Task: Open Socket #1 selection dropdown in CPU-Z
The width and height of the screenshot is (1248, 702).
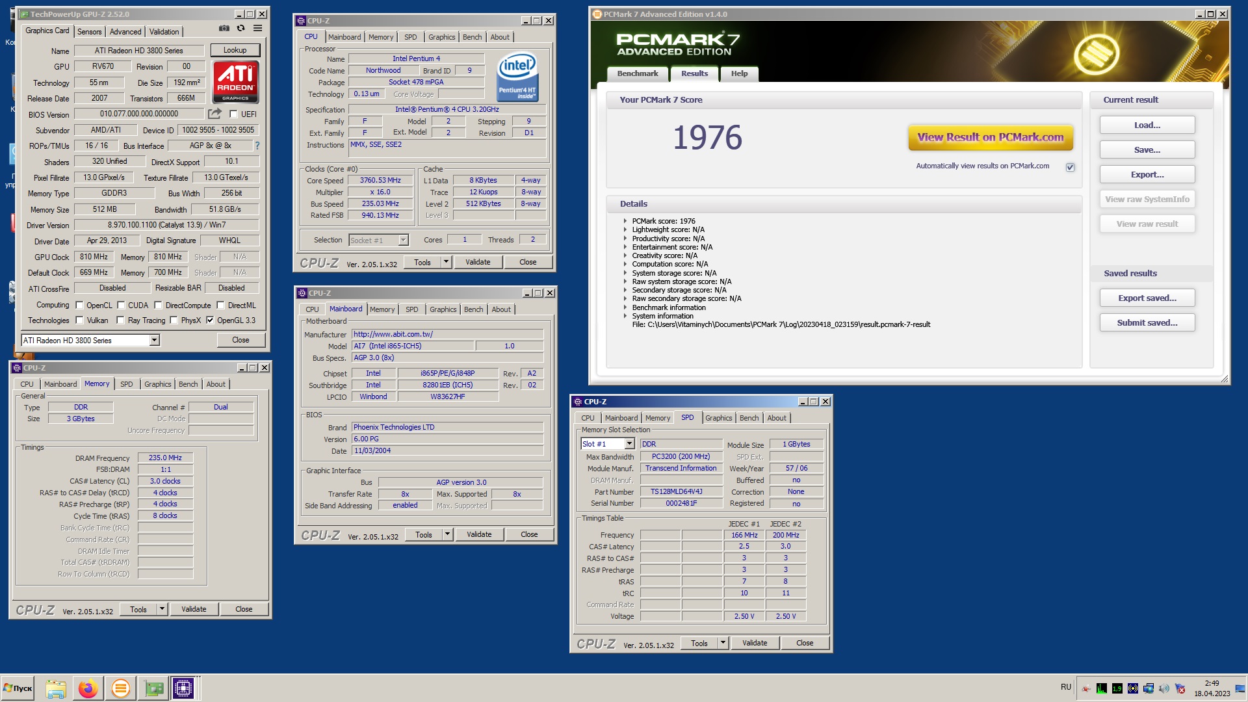Action: (403, 240)
